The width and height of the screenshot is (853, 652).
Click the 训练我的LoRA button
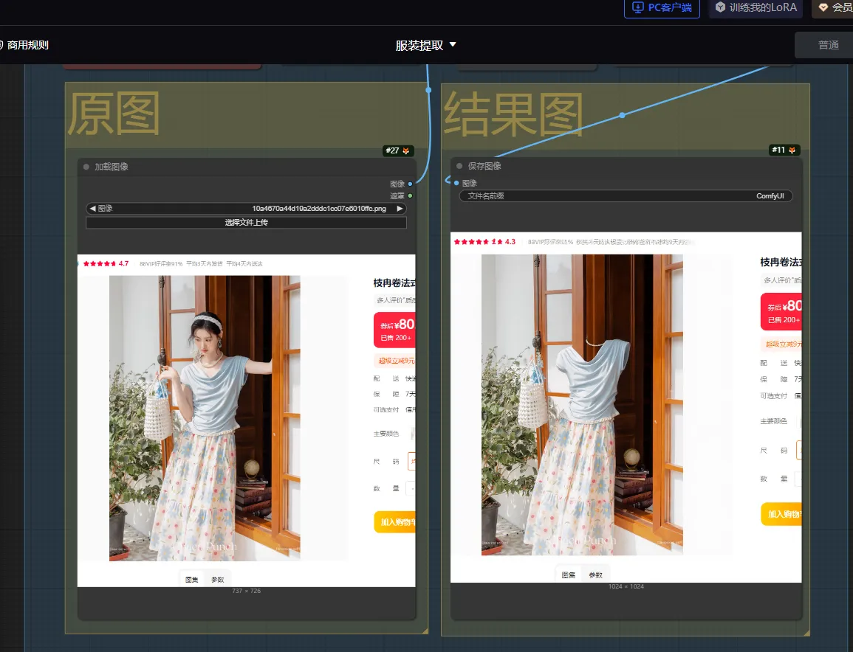point(756,7)
